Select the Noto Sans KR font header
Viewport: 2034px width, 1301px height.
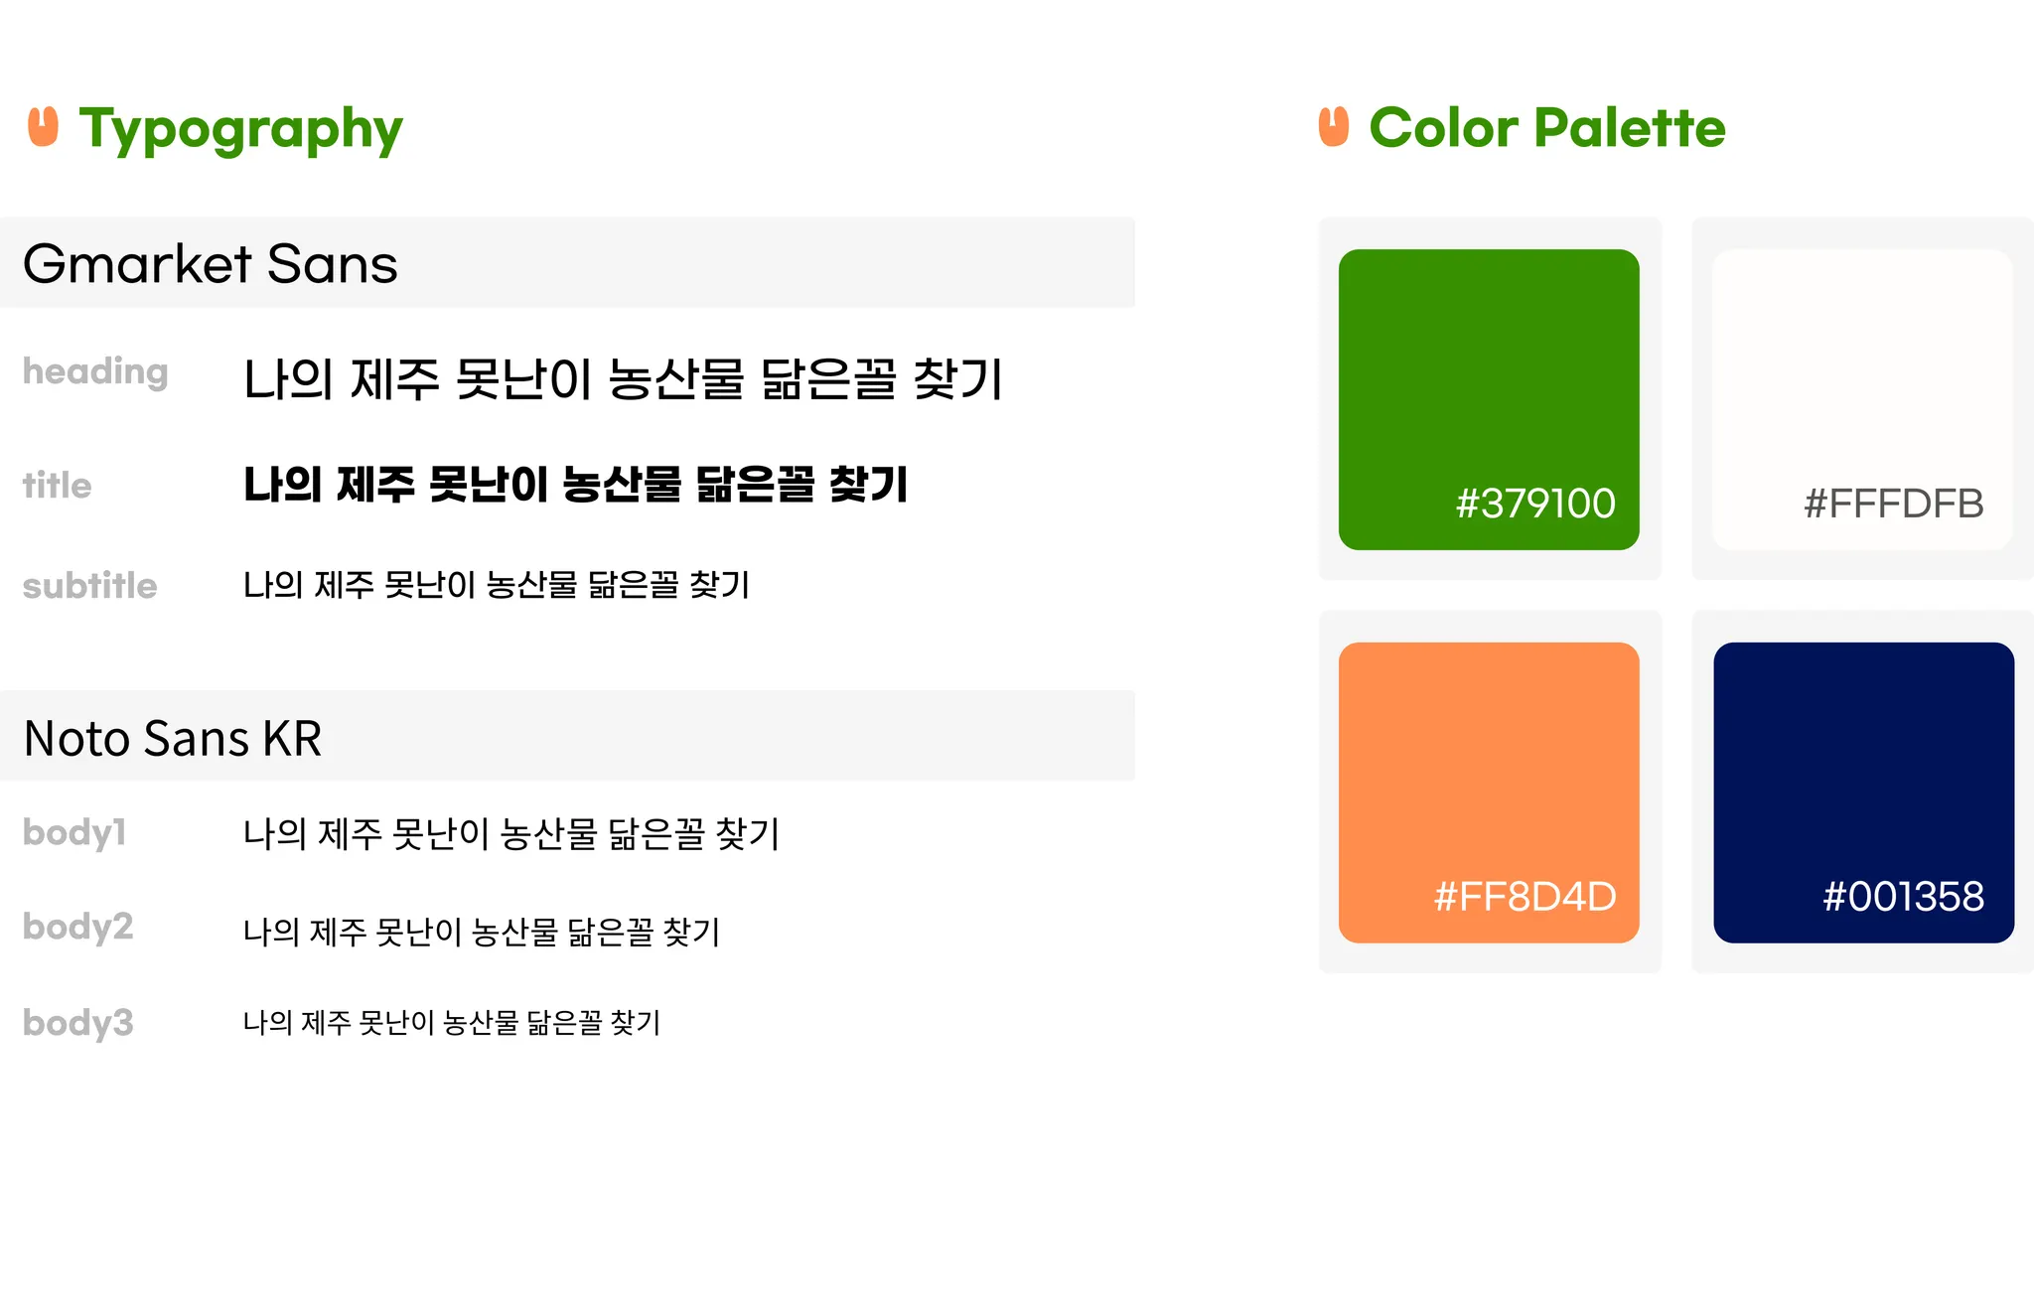[567, 736]
